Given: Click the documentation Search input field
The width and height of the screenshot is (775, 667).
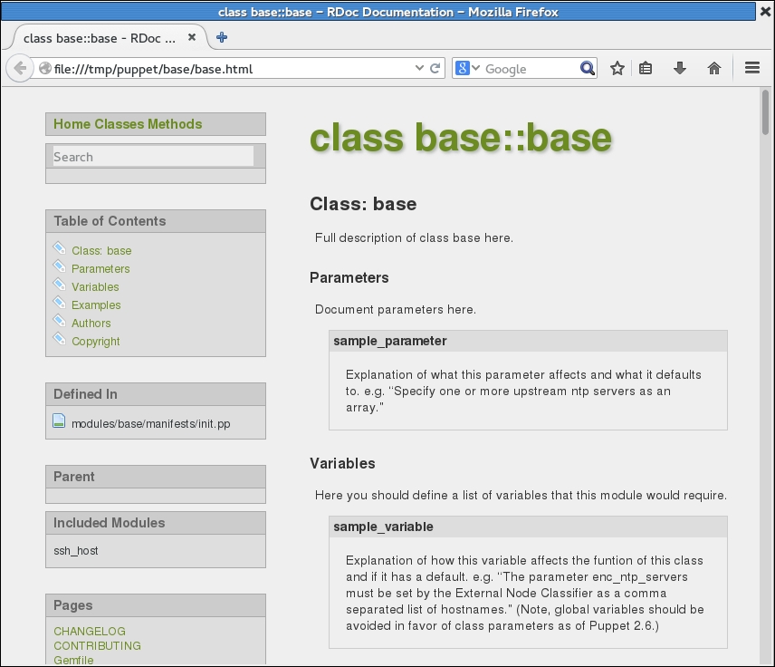Looking at the screenshot, I should coord(153,157).
